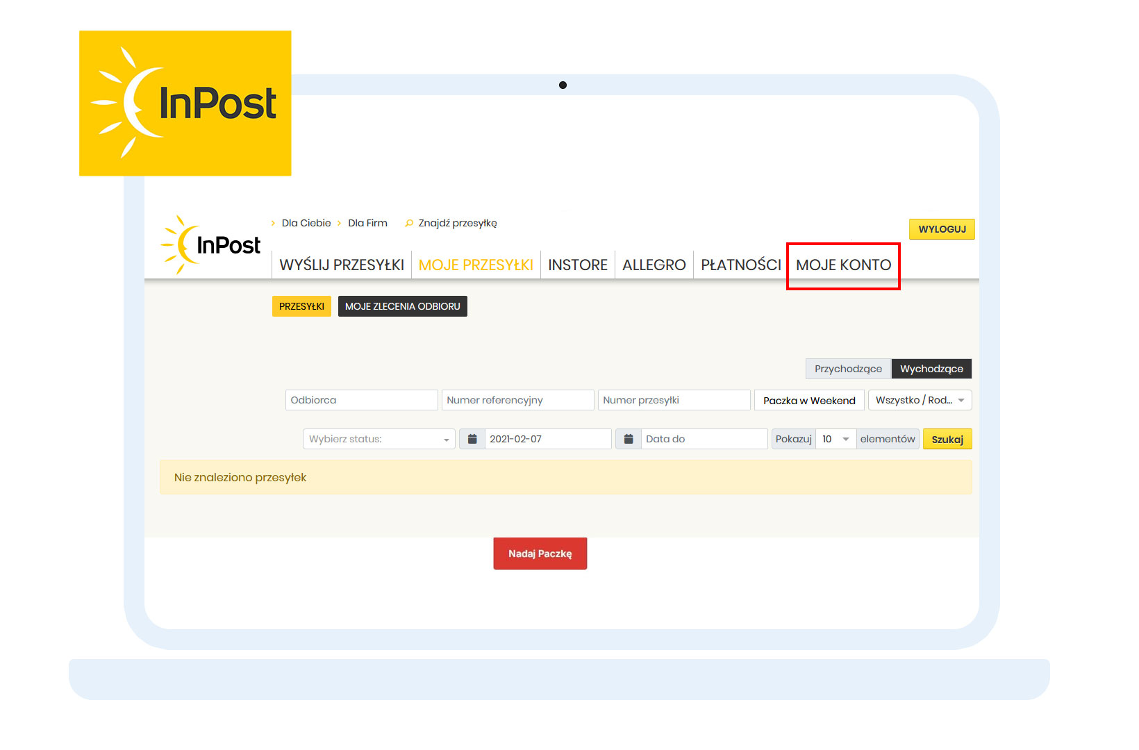Click the red Nadaj Paczkę button

540,553
